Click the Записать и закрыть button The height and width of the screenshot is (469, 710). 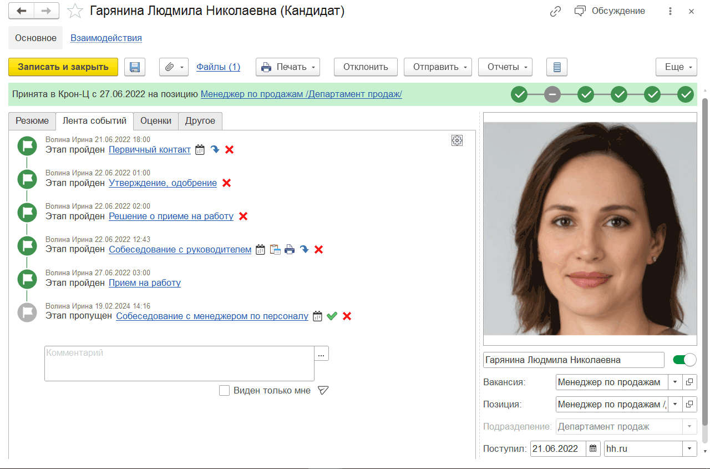63,67
